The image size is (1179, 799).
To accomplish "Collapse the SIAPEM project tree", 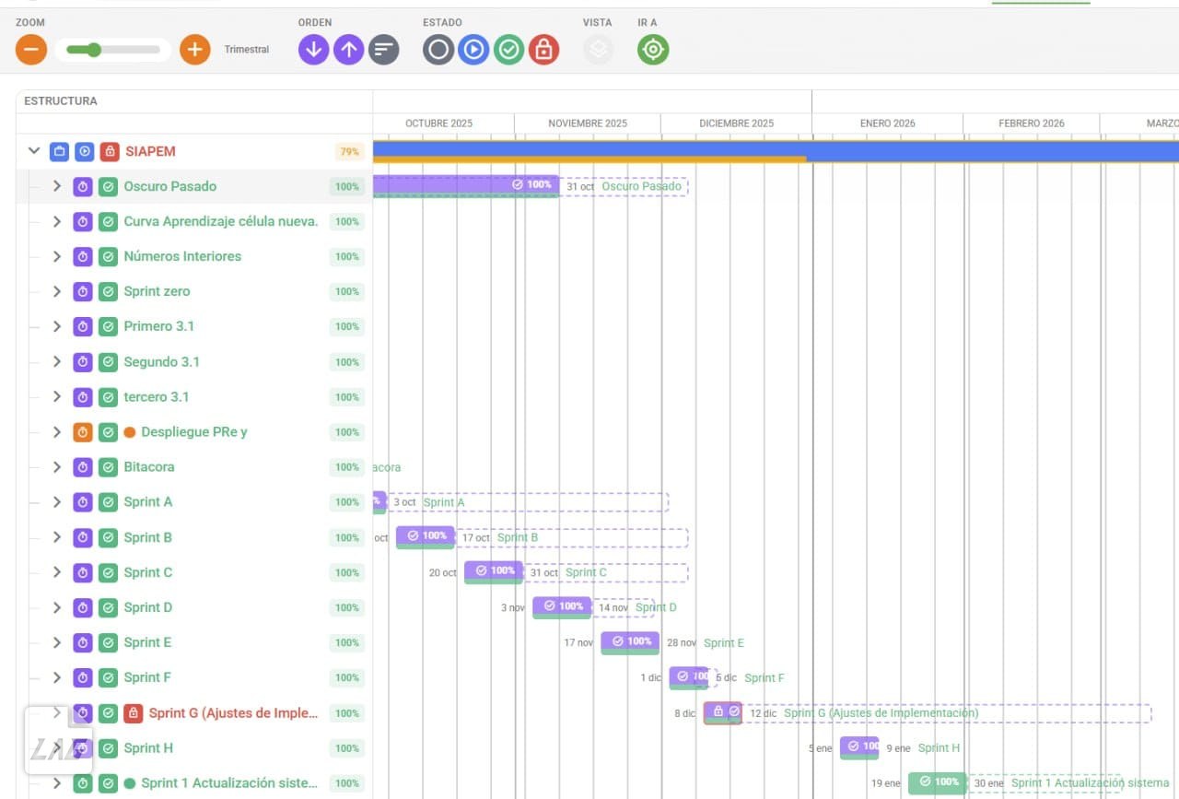I will (x=34, y=151).
